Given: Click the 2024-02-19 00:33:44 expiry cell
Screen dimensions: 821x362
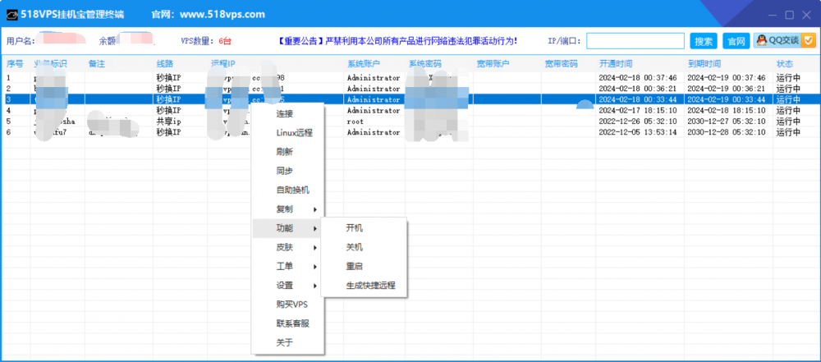Looking at the screenshot, I should pyautogui.click(x=727, y=99).
